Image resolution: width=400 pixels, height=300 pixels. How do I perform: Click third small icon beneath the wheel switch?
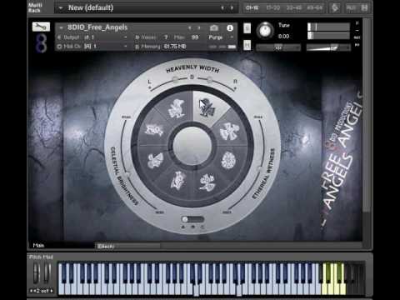[x=202, y=227]
